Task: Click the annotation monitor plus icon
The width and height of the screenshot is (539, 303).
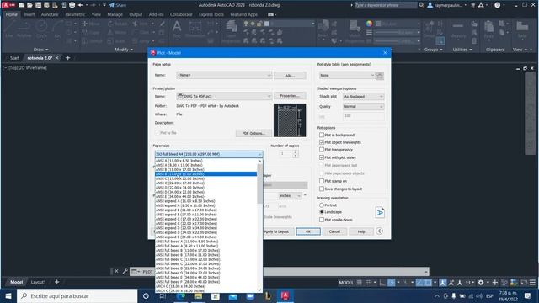Action: (x=495, y=283)
